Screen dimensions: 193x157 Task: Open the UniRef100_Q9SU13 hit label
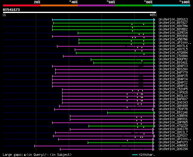pyautogui.click(x=173, y=19)
